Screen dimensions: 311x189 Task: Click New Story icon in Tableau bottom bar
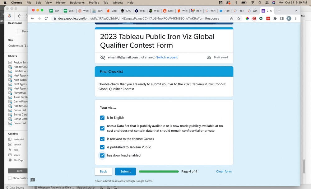[x=115, y=187]
